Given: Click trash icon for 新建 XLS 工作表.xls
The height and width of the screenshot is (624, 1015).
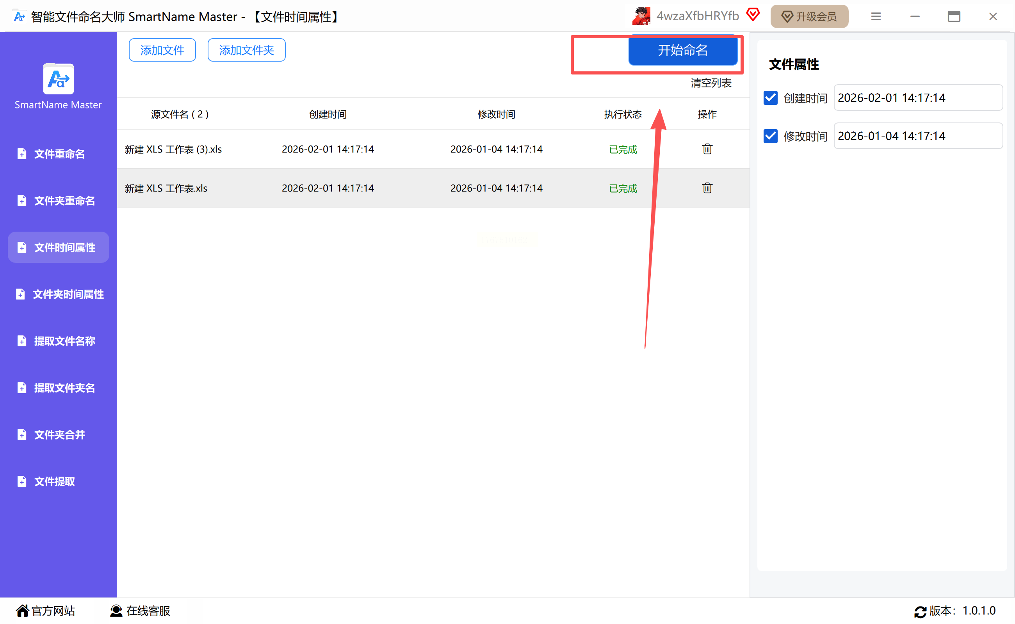Looking at the screenshot, I should pyautogui.click(x=707, y=188).
